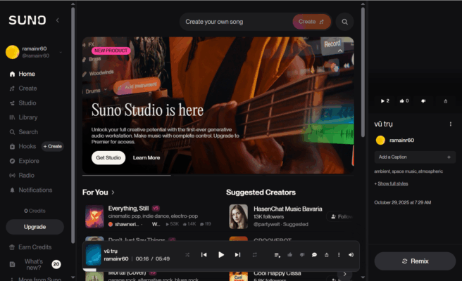
Task: Click the Show full styles link
Action: coord(393,184)
